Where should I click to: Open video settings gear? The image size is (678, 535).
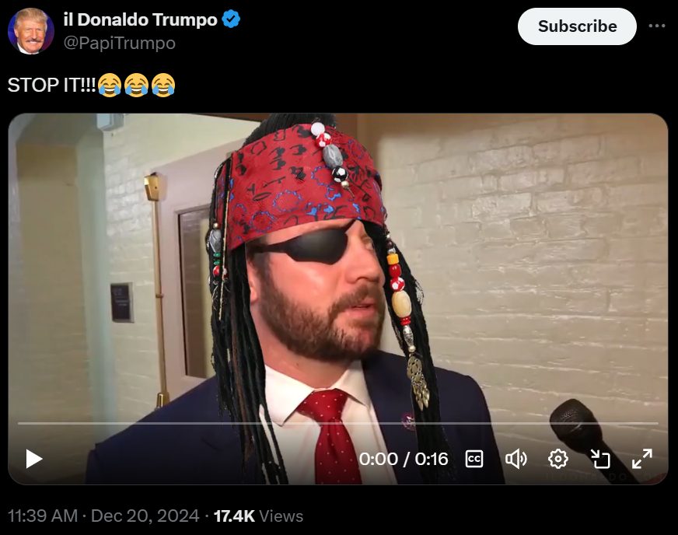tap(557, 459)
